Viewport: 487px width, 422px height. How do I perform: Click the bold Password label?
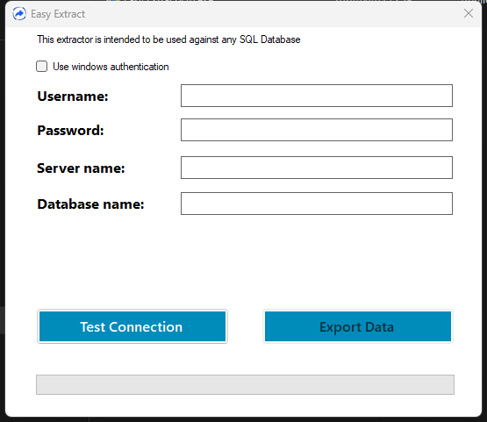[x=70, y=131]
